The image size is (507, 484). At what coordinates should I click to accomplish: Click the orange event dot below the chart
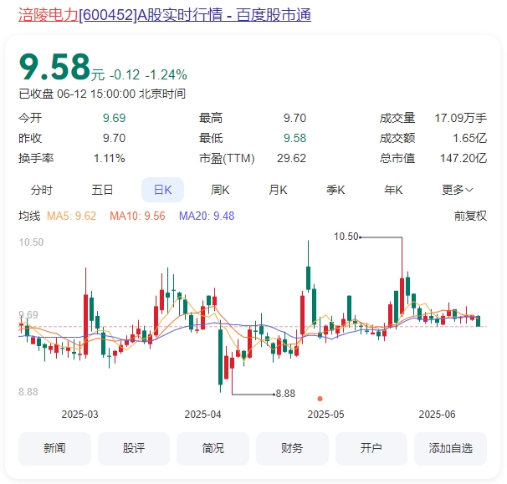point(320,399)
